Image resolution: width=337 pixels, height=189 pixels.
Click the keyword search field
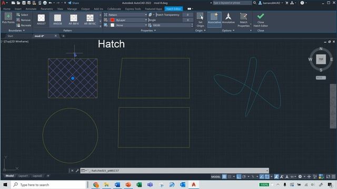tap(232, 3)
